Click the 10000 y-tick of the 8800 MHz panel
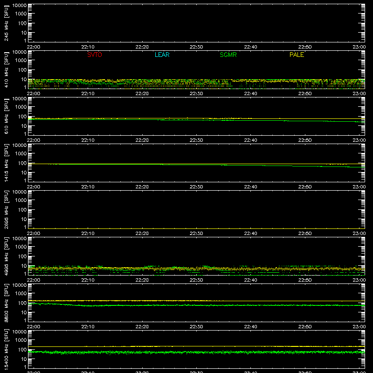373x373 pixels. pos(20,285)
